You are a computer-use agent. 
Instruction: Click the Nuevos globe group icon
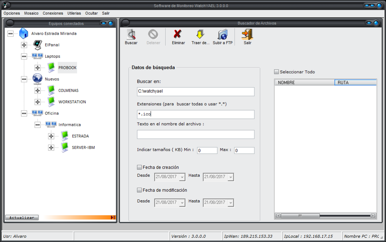(x=38, y=79)
